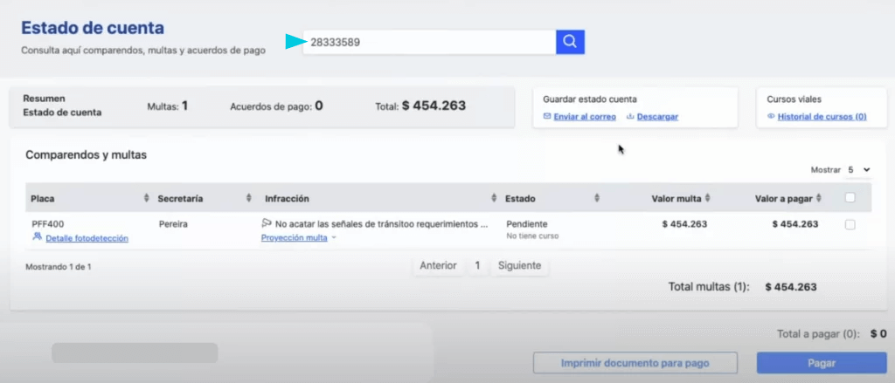The height and width of the screenshot is (383, 895).
Task: Click the Pereira secretaría cell
Action: click(173, 224)
